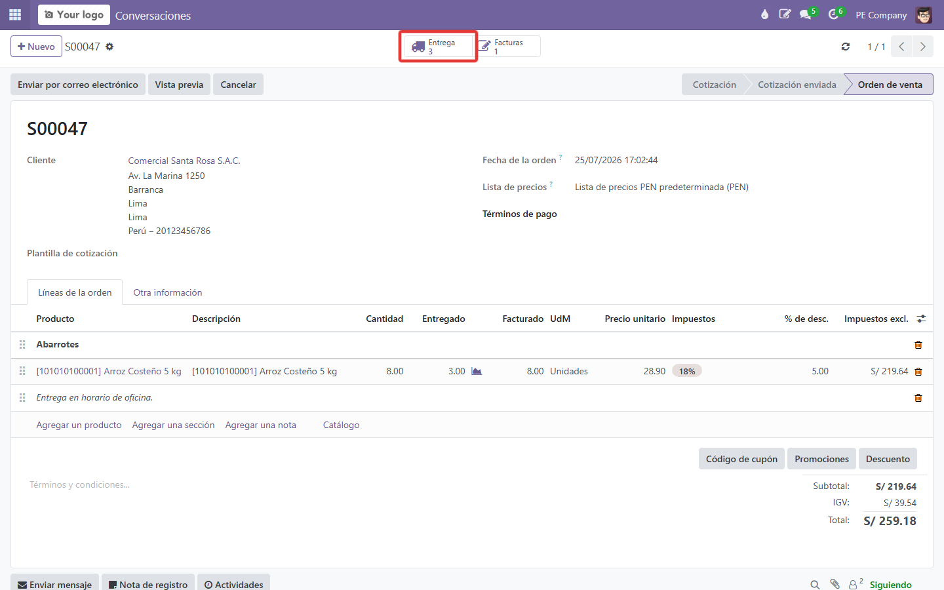Delete the Arroz Costeño order line
944x590 pixels.
tap(918, 372)
